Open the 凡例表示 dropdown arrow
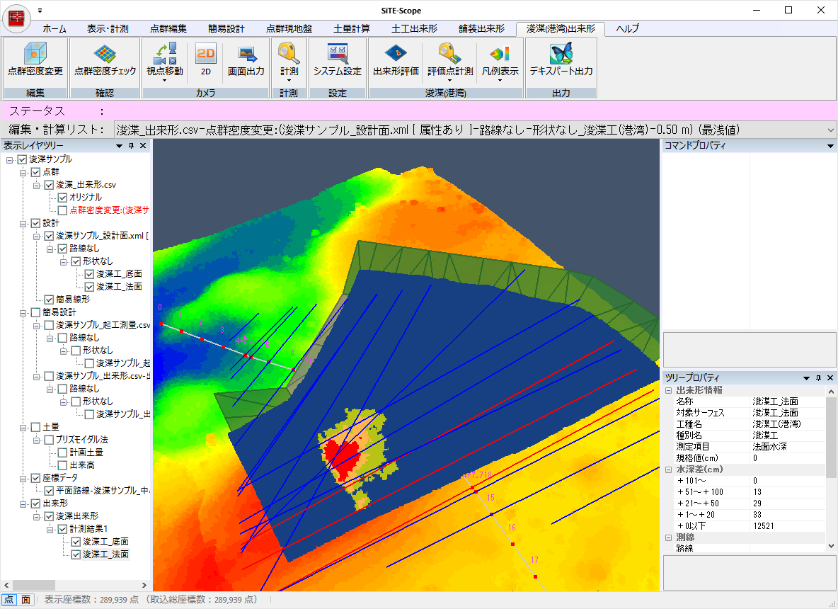The height and width of the screenshot is (609, 838). 500,80
